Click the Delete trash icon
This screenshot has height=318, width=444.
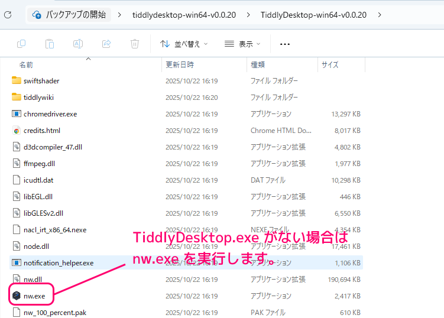tap(135, 44)
